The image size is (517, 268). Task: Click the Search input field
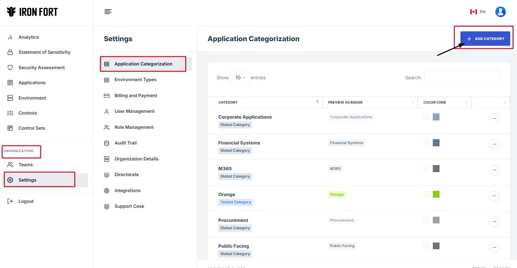tap(462, 78)
